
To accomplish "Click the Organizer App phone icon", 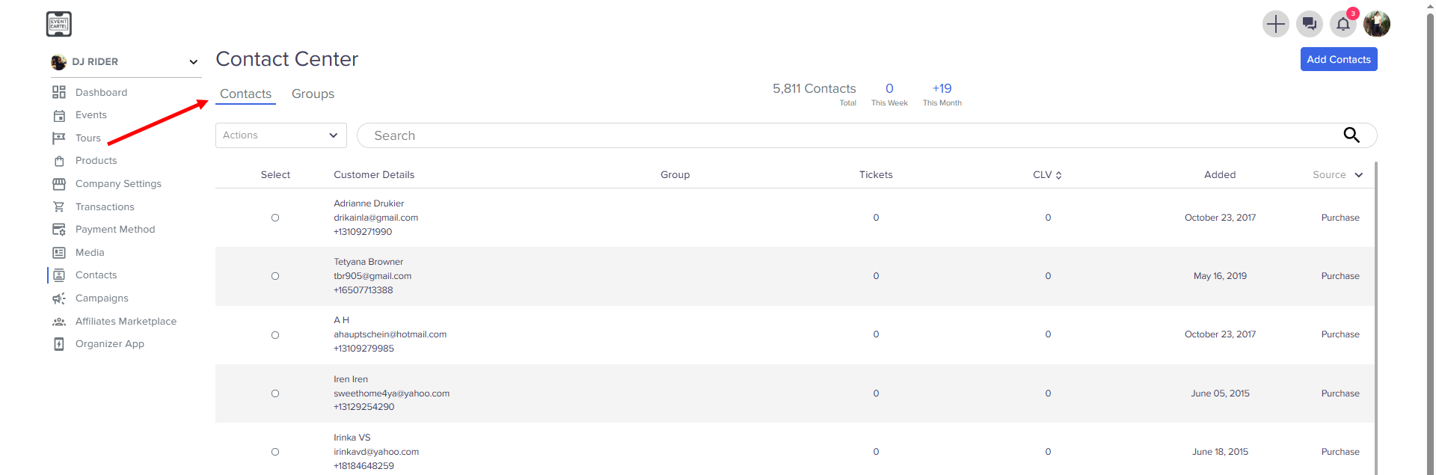I will [x=59, y=344].
